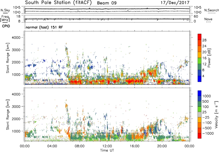Click the 'N.Sky' axis label
Screen dimensions: 219x152
click(x=5, y=10)
